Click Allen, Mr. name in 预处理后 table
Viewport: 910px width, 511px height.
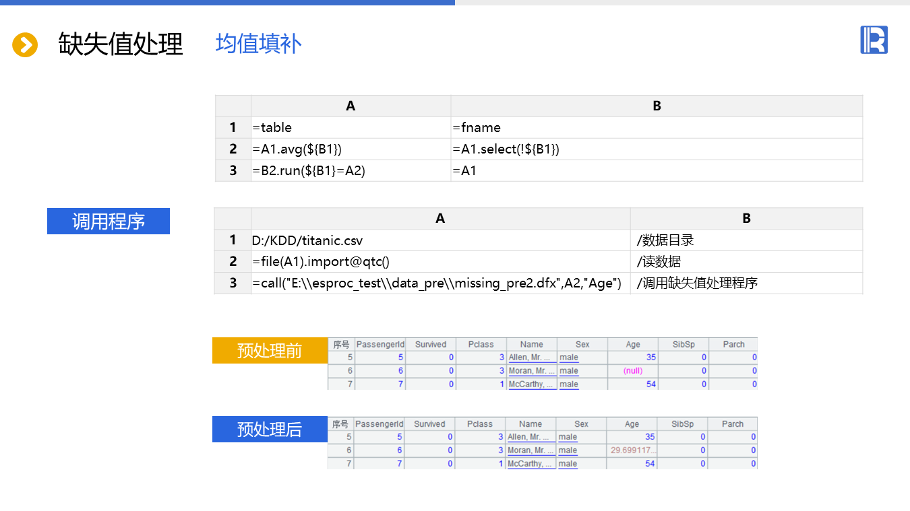[530, 437]
